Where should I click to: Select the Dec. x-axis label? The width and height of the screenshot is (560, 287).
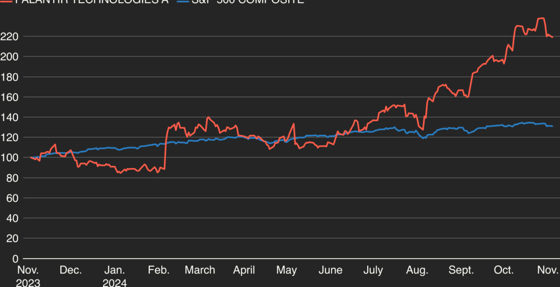pos(70,270)
